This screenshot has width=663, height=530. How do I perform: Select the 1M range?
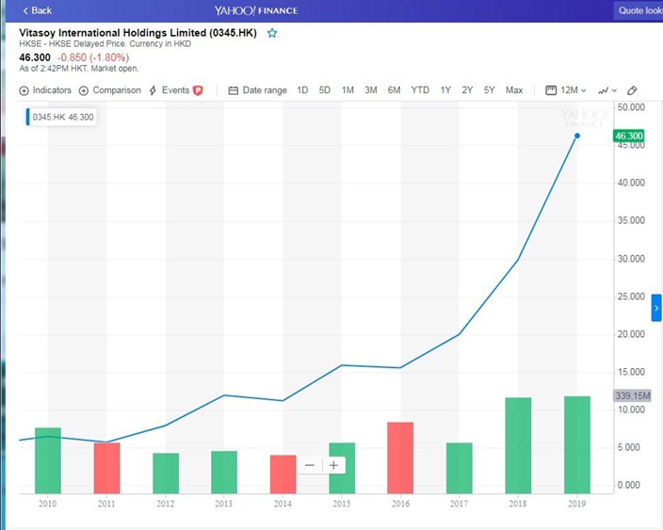pyautogui.click(x=348, y=90)
